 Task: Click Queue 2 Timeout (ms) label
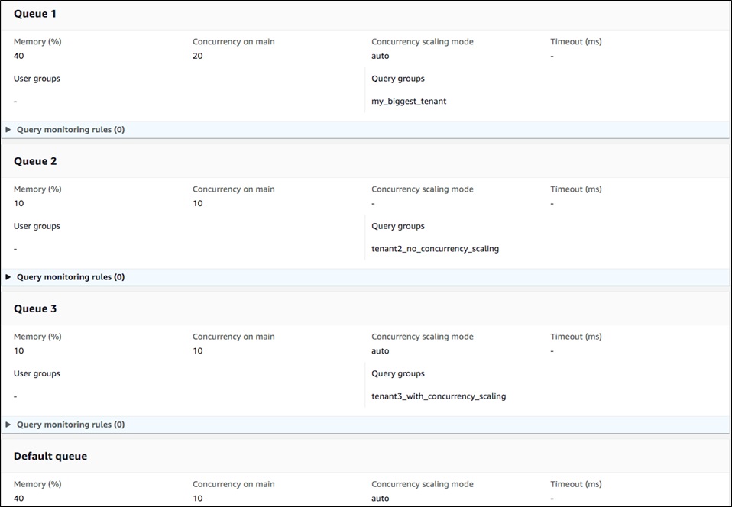tap(576, 189)
